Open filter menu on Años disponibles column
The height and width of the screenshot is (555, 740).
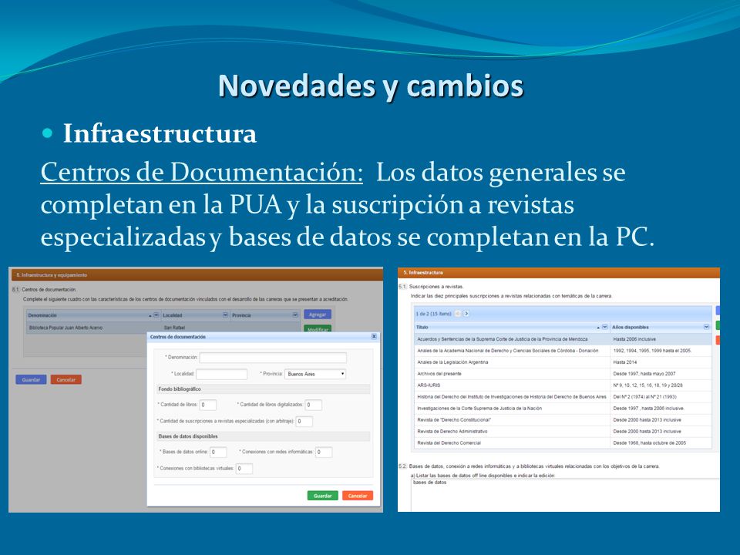707,327
